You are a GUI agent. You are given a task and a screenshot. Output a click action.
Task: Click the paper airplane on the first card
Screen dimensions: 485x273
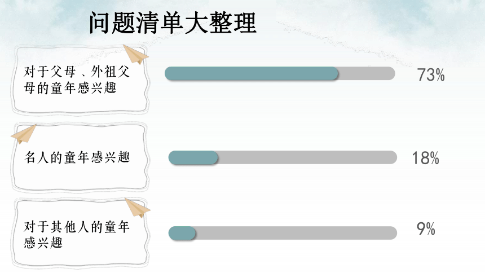(136, 54)
